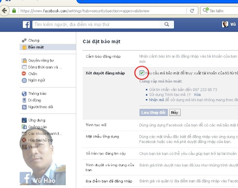The height and width of the screenshot is (188, 238).
Task: Click Lưu thay đổi button
Action: [x=154, y=113]
